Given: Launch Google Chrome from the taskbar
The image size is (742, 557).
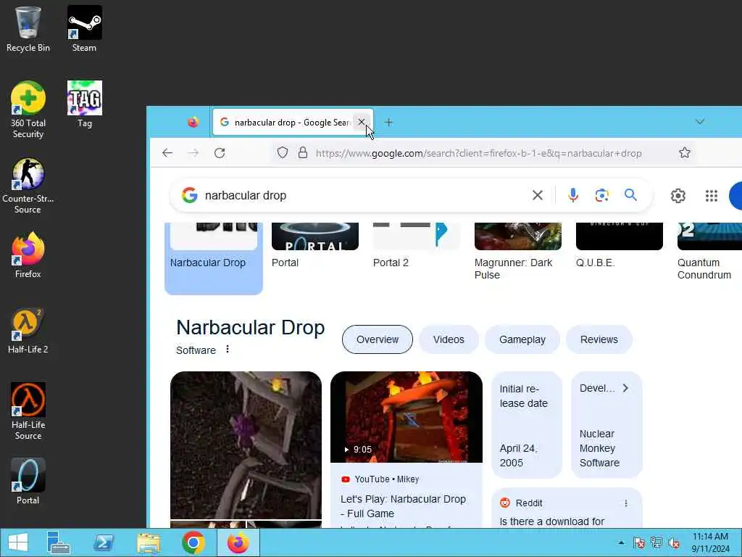Looking at the screenshot, I should 193,542.
